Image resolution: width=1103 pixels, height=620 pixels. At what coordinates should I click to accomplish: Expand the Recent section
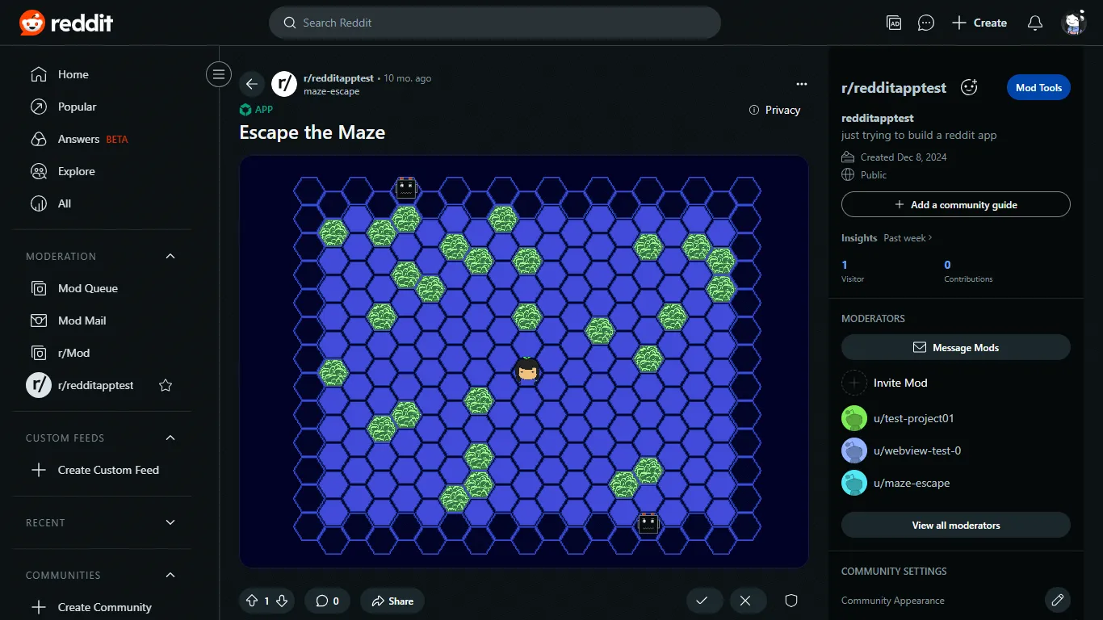(170, 522)
